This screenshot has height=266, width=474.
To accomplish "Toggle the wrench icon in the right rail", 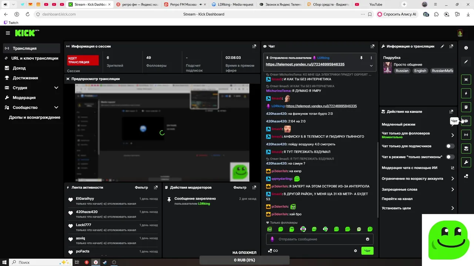I will [466, 162].
